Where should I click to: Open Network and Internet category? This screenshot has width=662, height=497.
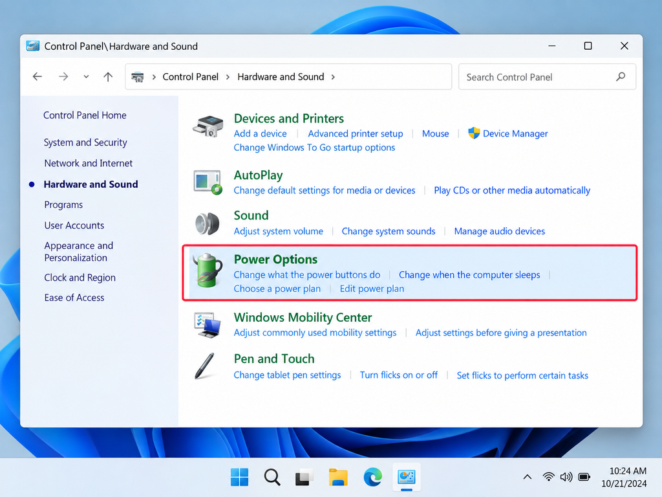[x=88, y=163]
